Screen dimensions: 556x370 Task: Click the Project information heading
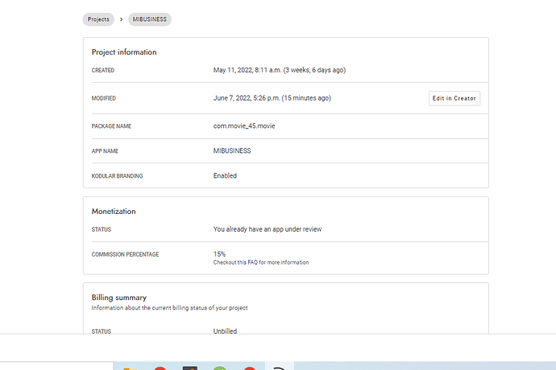point(124,52)
